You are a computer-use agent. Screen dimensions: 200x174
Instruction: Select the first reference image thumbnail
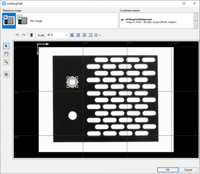[9, 21]
